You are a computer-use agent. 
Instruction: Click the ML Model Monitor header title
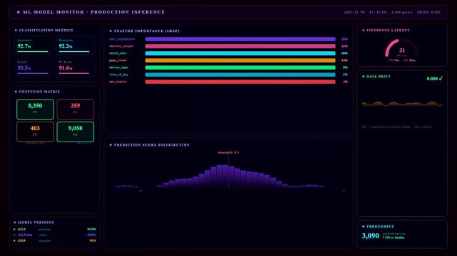(x=53, y=12)
